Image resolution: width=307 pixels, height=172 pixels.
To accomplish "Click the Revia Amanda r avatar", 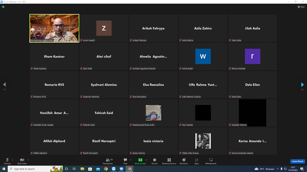I will tap(253, 56).
